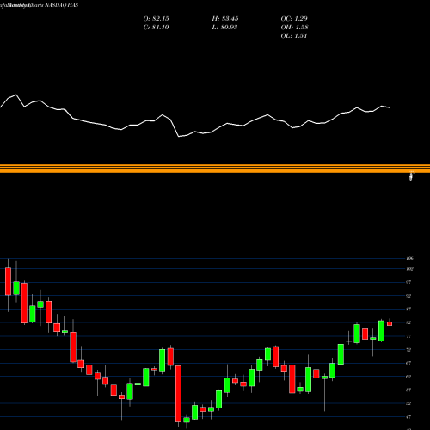430x430 pixels.
Task: Click the open price "O: 82.15"
Action: tap(156, 19)
